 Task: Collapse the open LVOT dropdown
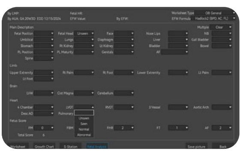84,107
